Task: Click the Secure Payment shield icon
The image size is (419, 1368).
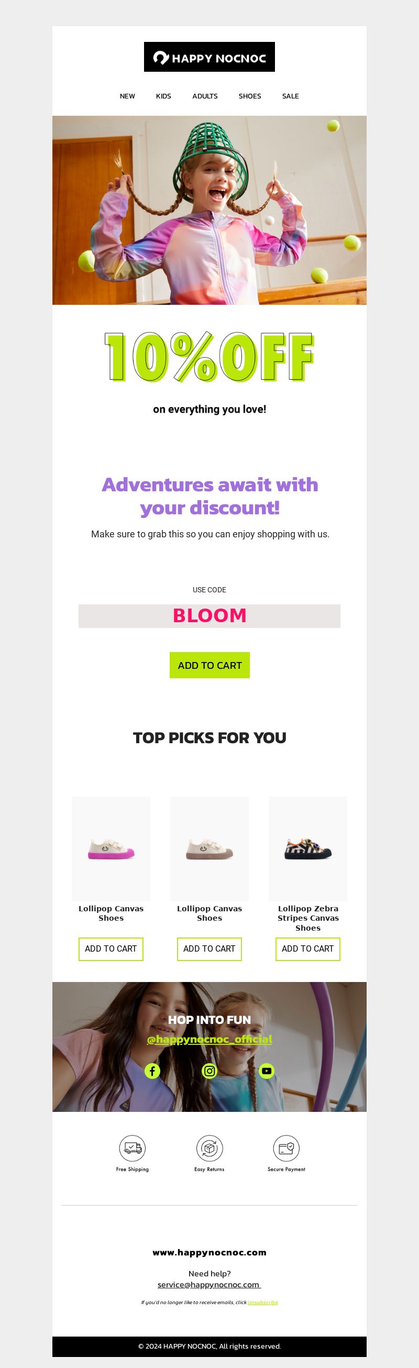Action: (x=286, y=1149)
